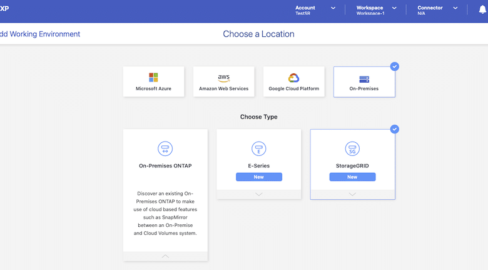Click the New badge under StorageGRID

[x=352, y=177]
